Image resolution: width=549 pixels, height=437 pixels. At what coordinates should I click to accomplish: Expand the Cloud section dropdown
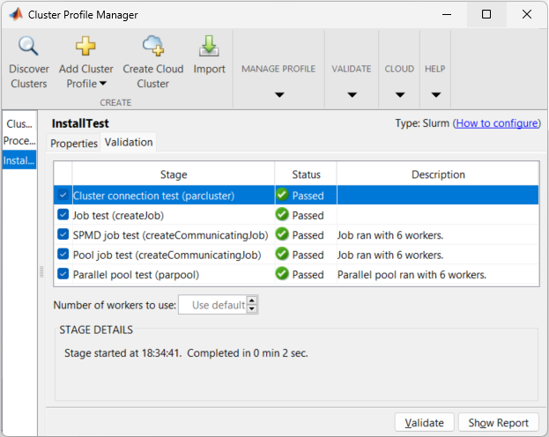399,95
